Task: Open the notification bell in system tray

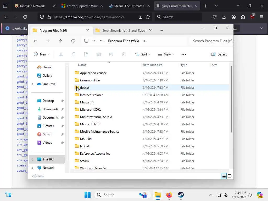Action: point(250,195)
